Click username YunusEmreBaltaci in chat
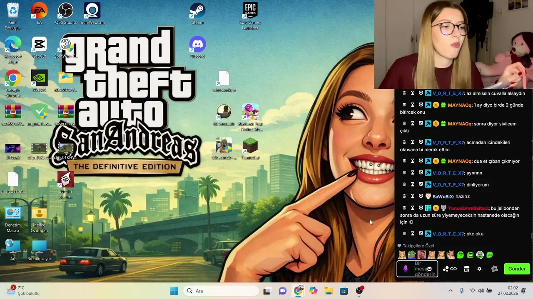Image resolution: width=533 pixels, height=299 pixels. coord(468,208)
